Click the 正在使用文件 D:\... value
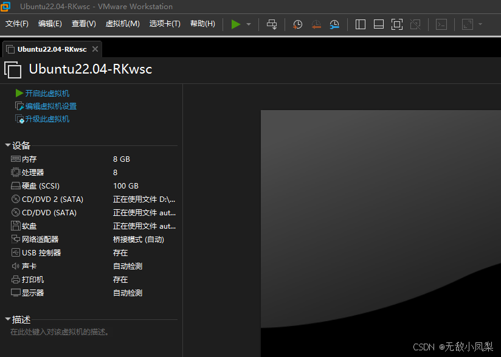 (x=144, y=199)
